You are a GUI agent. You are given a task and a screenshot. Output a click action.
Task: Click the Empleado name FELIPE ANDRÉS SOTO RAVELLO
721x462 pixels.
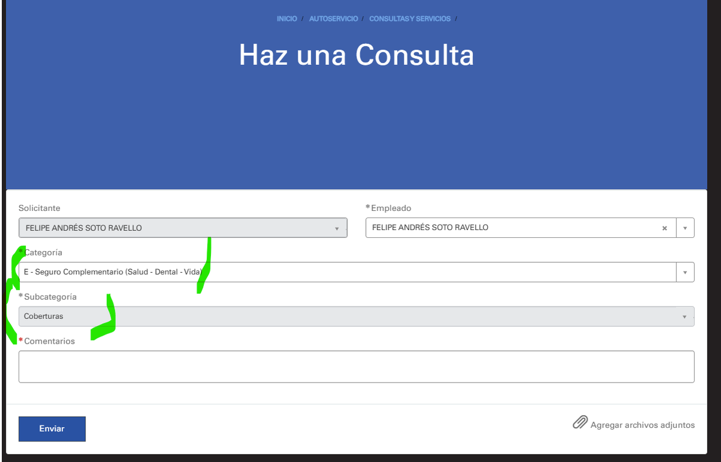point(431,228)
